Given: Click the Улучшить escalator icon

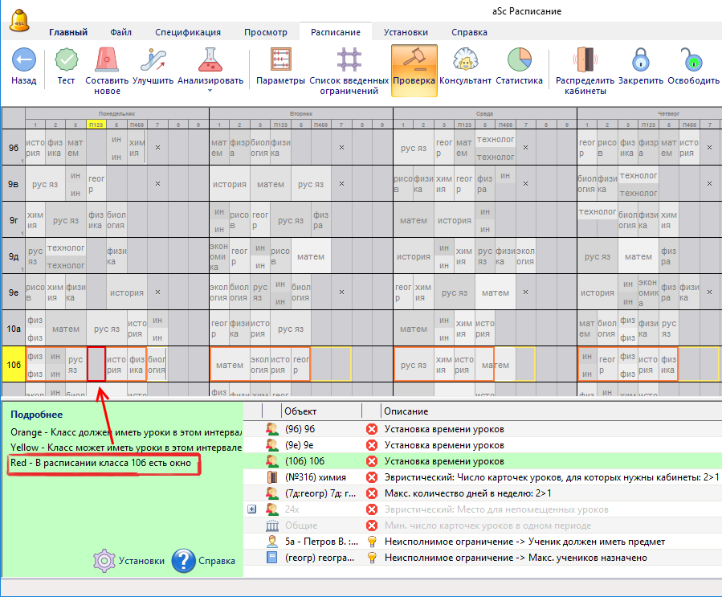Looking at the screenshot, I should 153,60.
